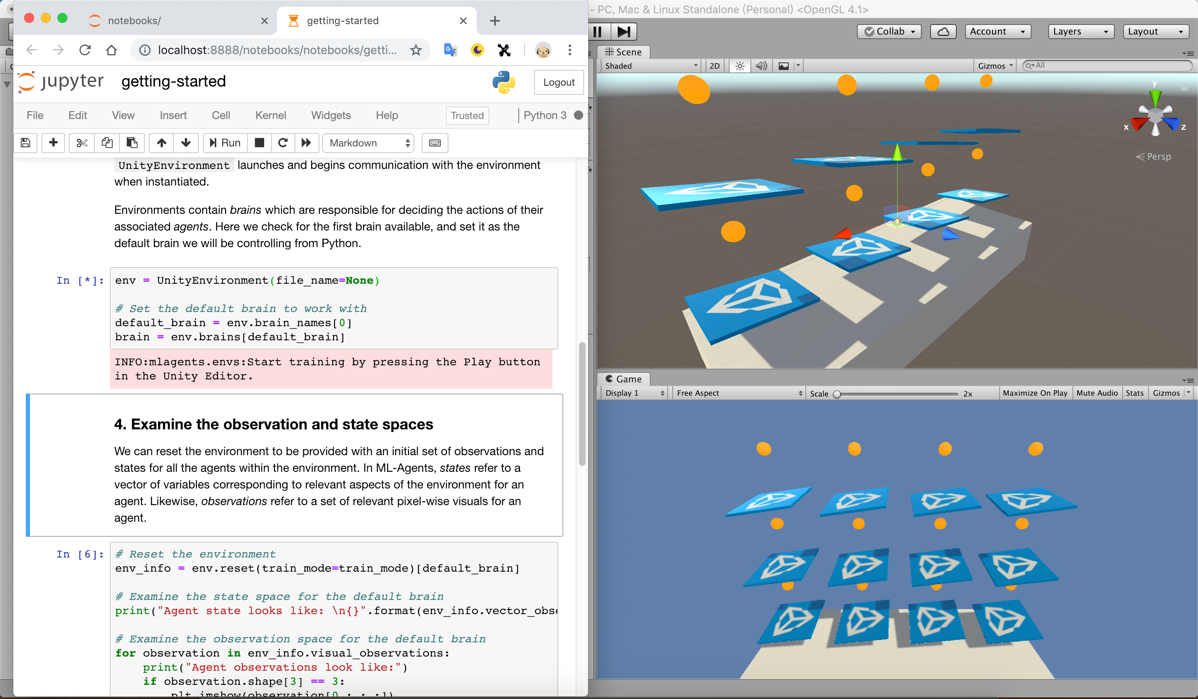Move the selected cell up with the arrow icon

[162, 143]
